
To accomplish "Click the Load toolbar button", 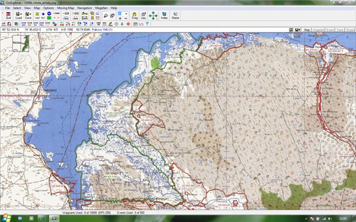I will pos(18,16).
